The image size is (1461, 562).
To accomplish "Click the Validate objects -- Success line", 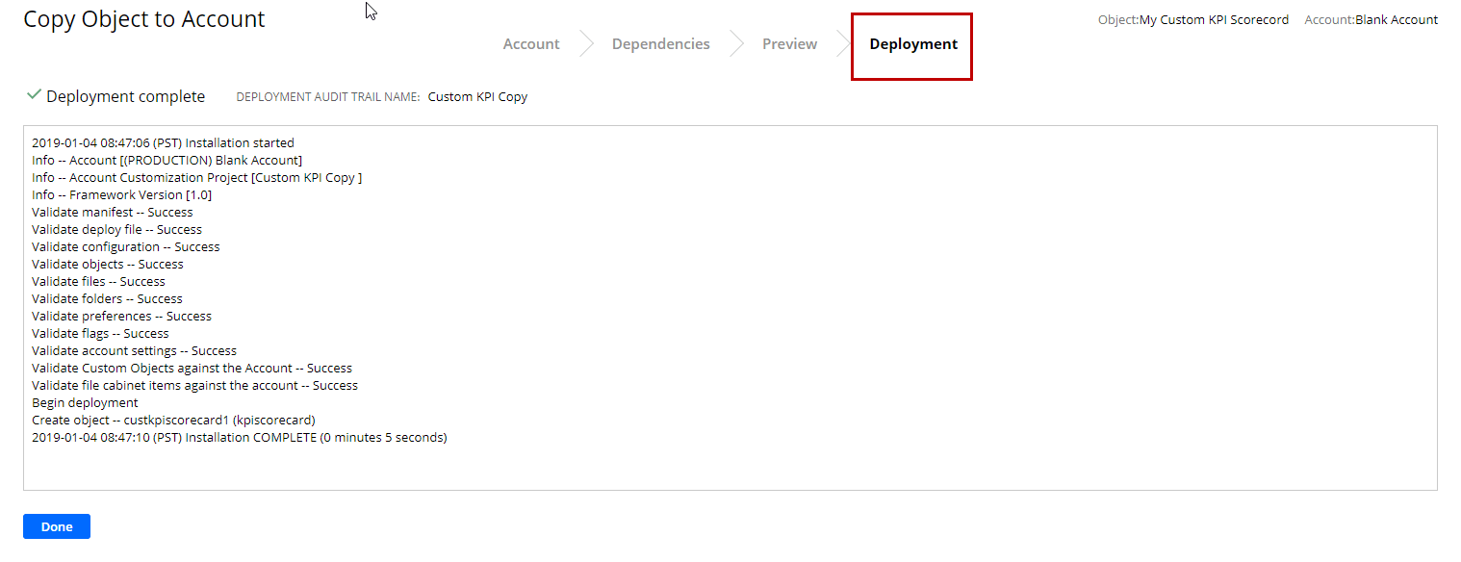I will (107, 265).
